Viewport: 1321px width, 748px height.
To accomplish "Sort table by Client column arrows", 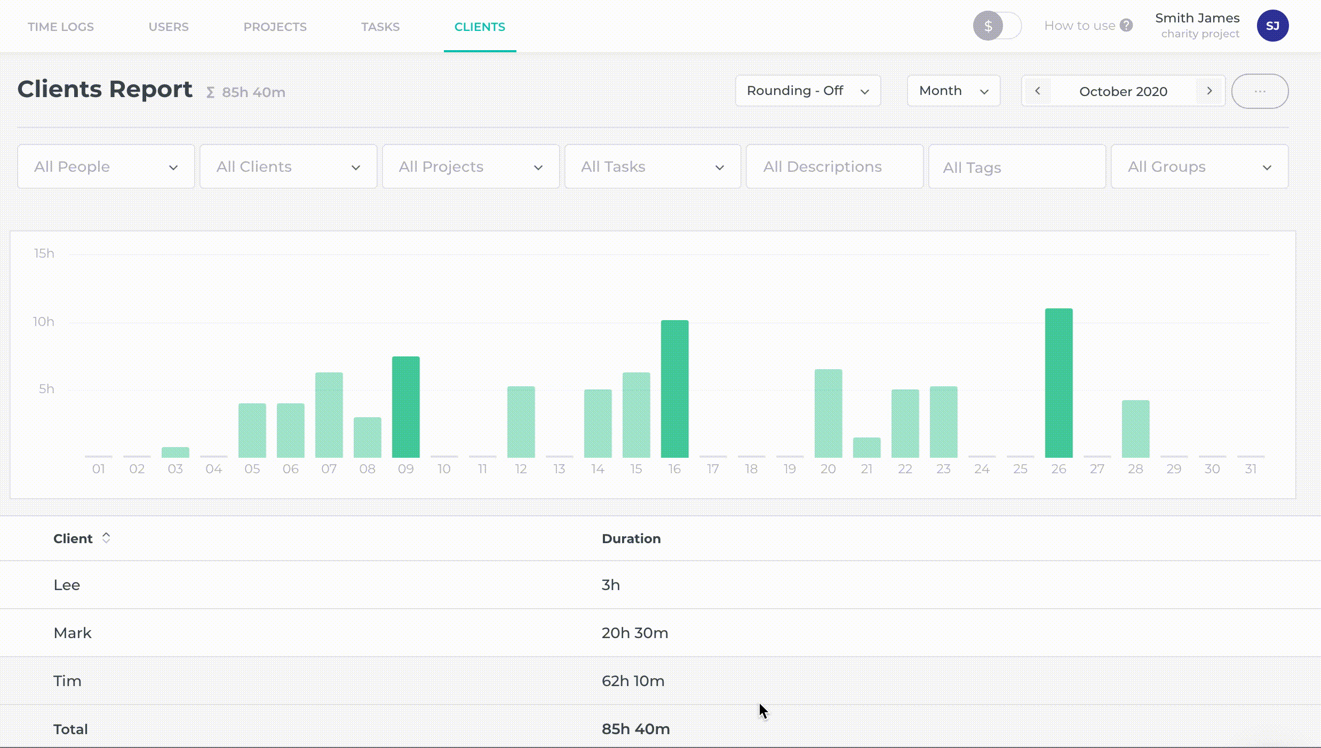I will point(106,538).
